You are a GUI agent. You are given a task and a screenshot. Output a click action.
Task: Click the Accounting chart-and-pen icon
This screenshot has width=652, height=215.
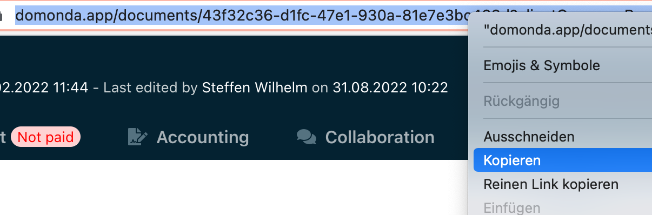coord(138,137)
